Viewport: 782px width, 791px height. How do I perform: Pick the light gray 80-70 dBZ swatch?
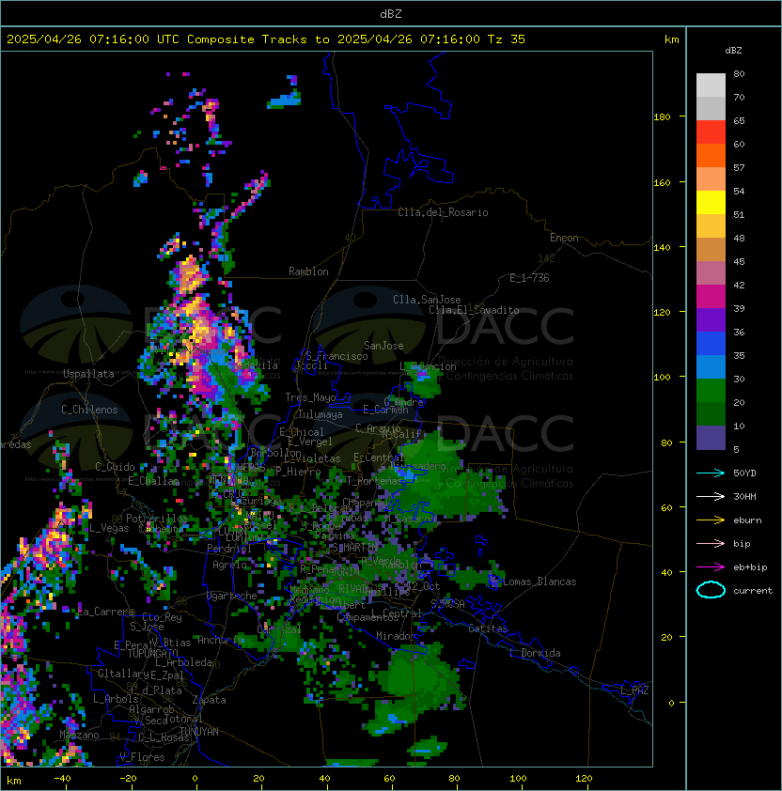711,85
